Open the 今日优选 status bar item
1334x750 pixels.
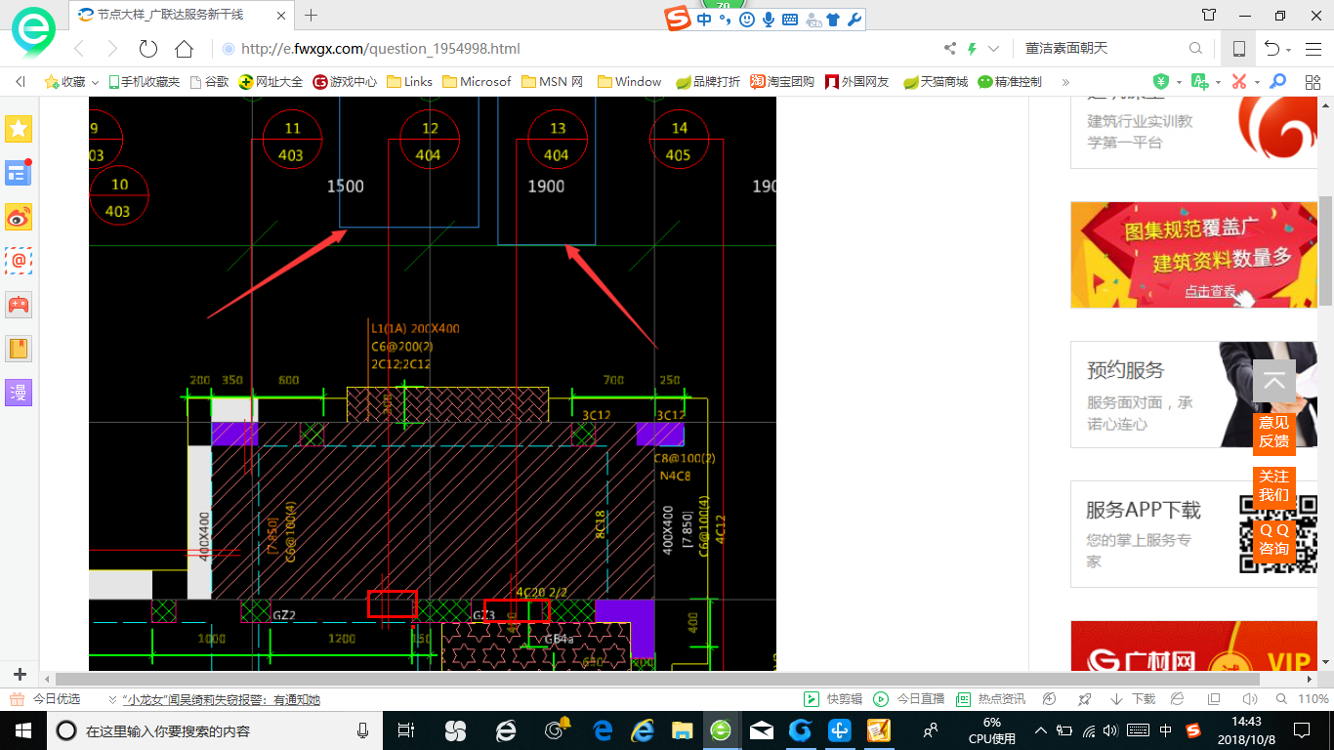[x=46, y=699]
